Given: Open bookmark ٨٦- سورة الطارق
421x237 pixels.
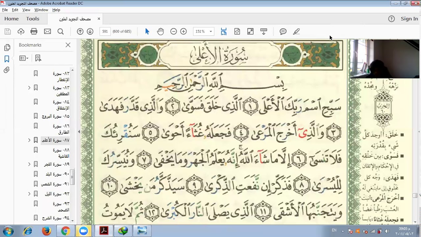Looking at the screenshot, I should click(61, 129).
